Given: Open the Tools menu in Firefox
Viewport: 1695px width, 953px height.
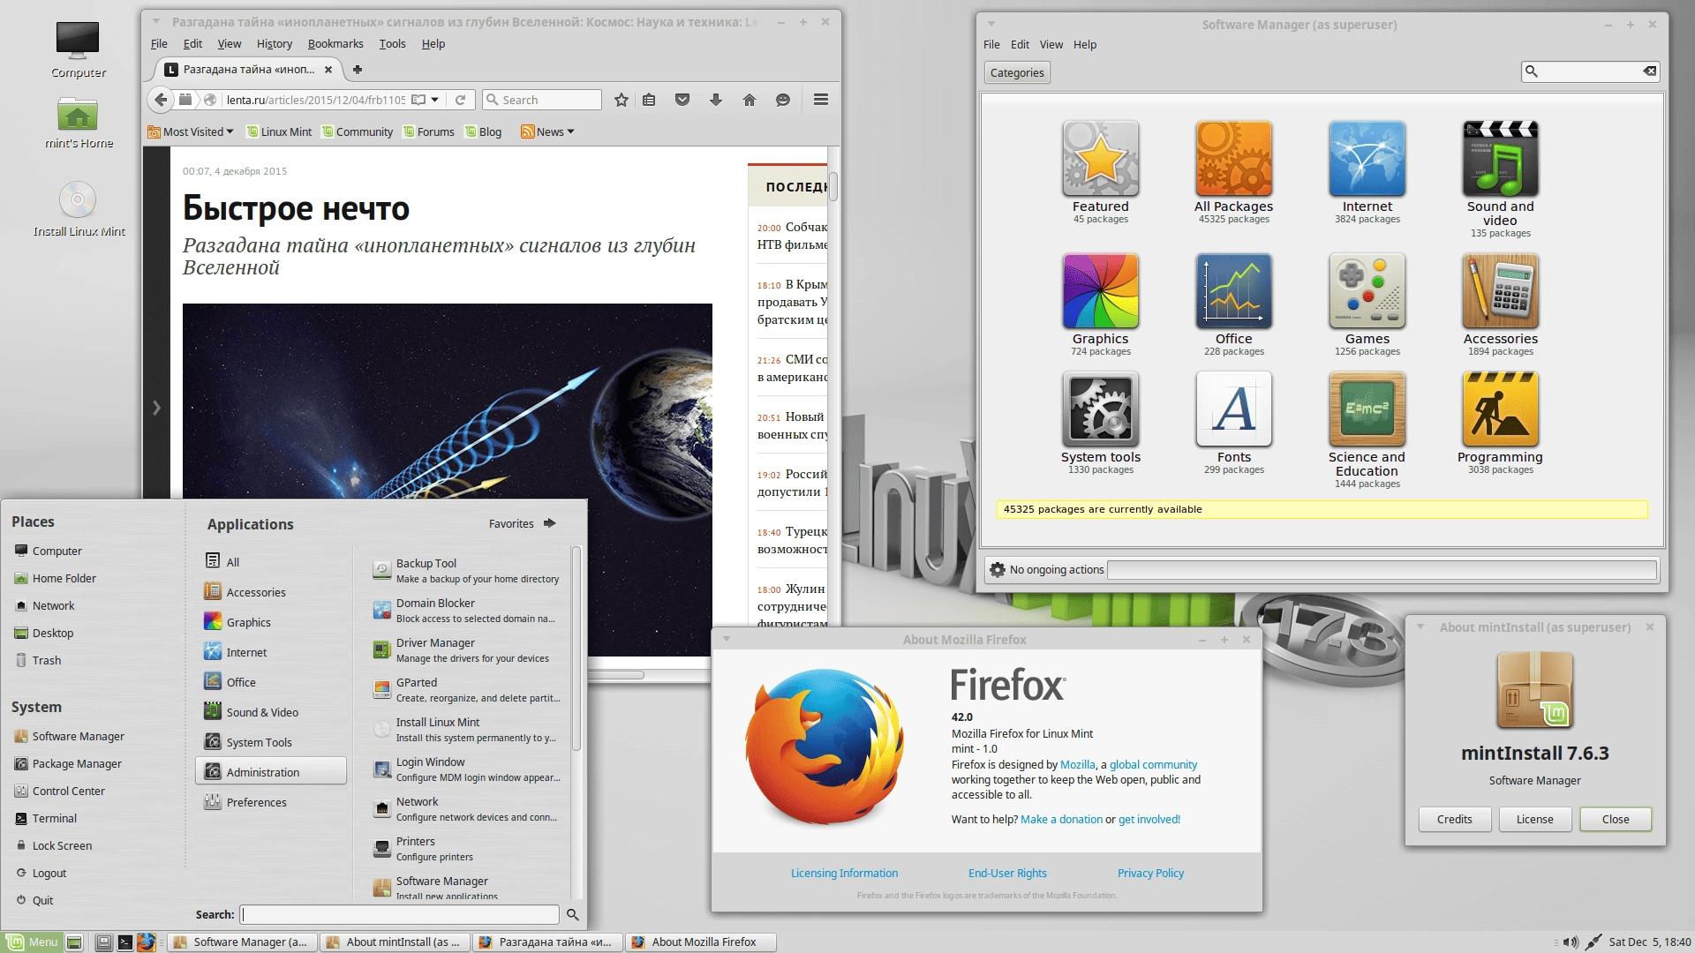Looking at the screenshot, I should pos(393,43).
